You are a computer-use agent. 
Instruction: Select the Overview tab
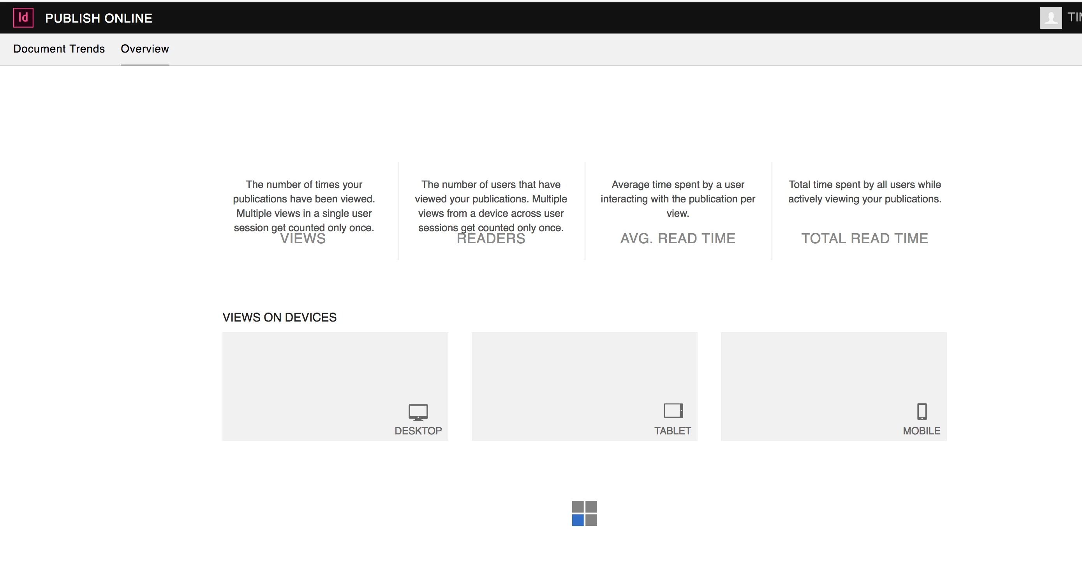(x=145, y=49)
